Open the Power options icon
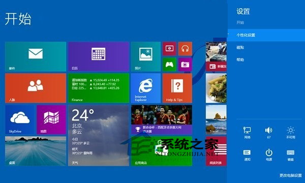 269,155
